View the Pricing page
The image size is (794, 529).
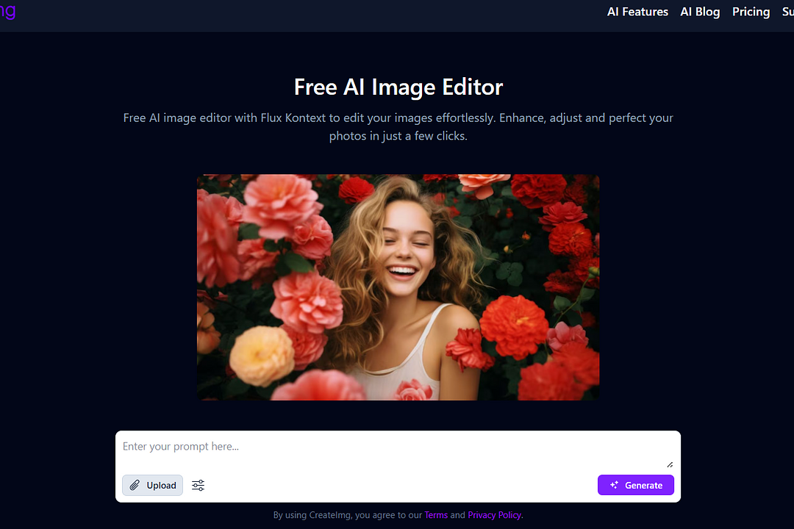coord(751,12)
